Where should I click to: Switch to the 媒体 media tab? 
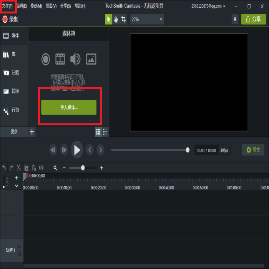coord(14,36)
